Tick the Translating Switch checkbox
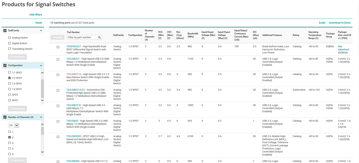 10,49
